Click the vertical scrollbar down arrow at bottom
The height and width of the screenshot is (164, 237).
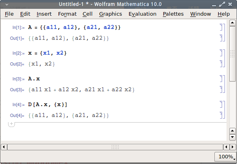[232, 137]
